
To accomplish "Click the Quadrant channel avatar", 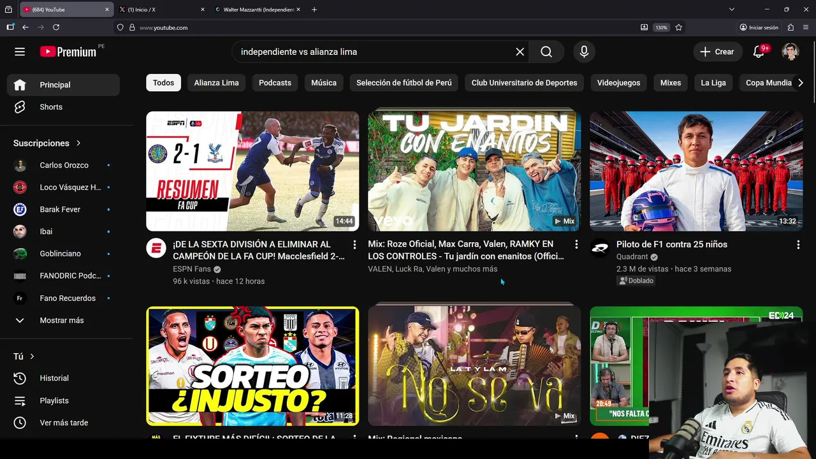I will [x=600, y=249].
